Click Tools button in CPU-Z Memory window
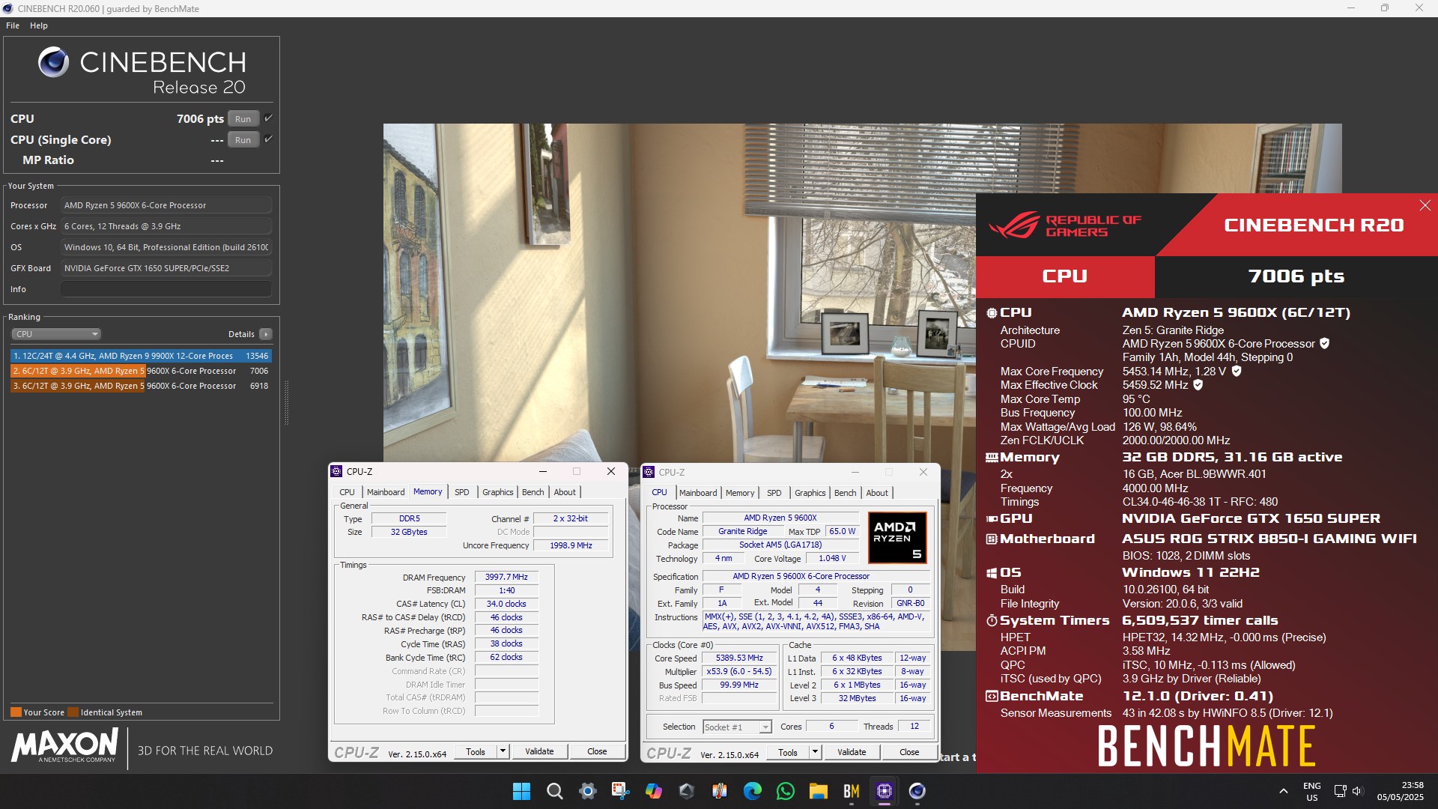1438x809 pixels. coord(476,751)
